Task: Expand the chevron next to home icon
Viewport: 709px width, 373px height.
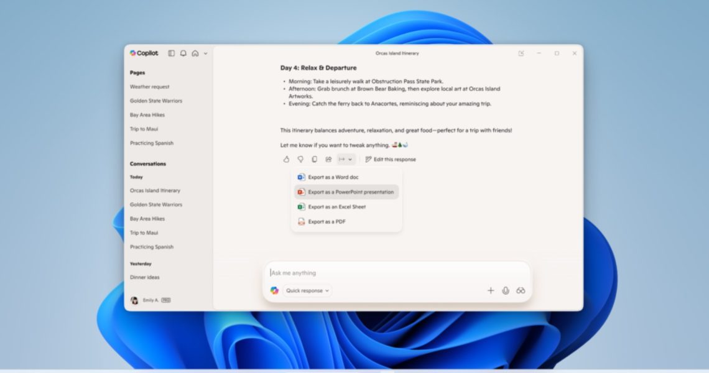Action: (206, 53)
